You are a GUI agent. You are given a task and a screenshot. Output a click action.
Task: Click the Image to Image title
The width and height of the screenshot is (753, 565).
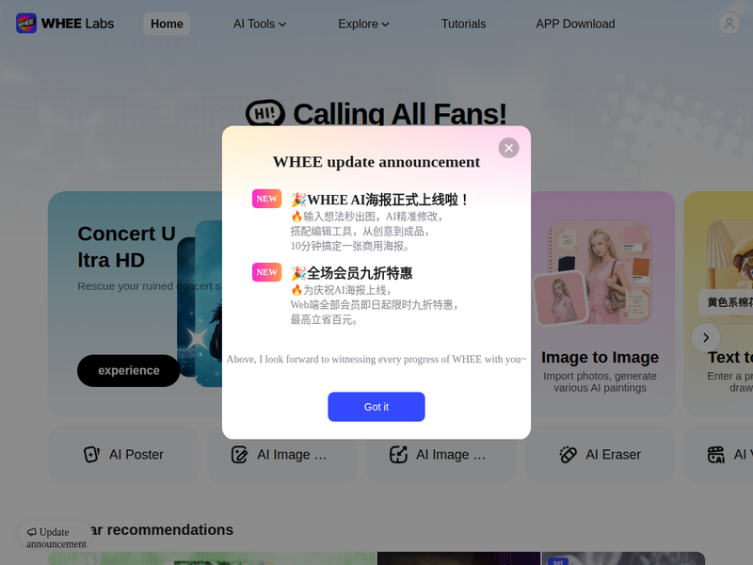click(x=600, y=358)
